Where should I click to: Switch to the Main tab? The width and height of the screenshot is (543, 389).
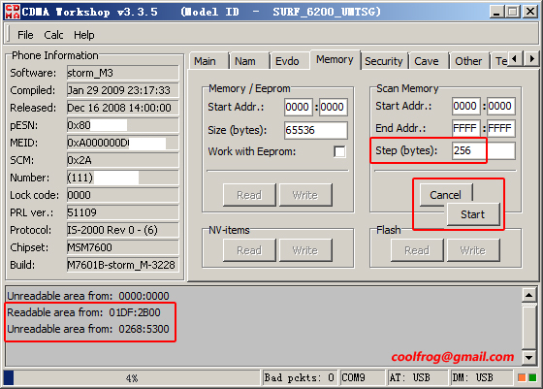pos(208,61)
